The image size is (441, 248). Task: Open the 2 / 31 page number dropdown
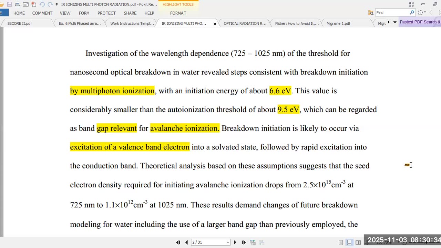tap(228, 242)
